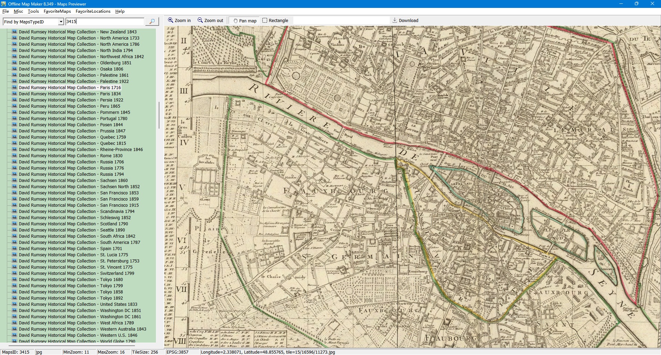This screenshot has width=661, height=355.
Task: Toggle the Pan map mode
Action: pos(245,21)
